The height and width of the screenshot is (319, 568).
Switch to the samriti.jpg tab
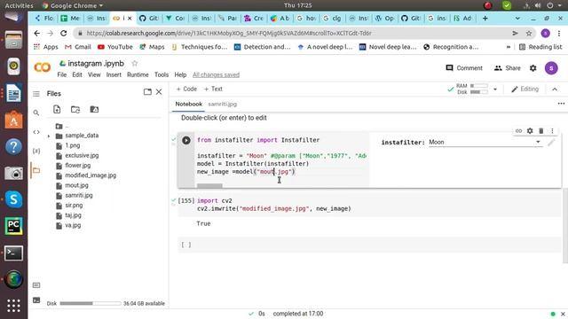tap(223, 104)
